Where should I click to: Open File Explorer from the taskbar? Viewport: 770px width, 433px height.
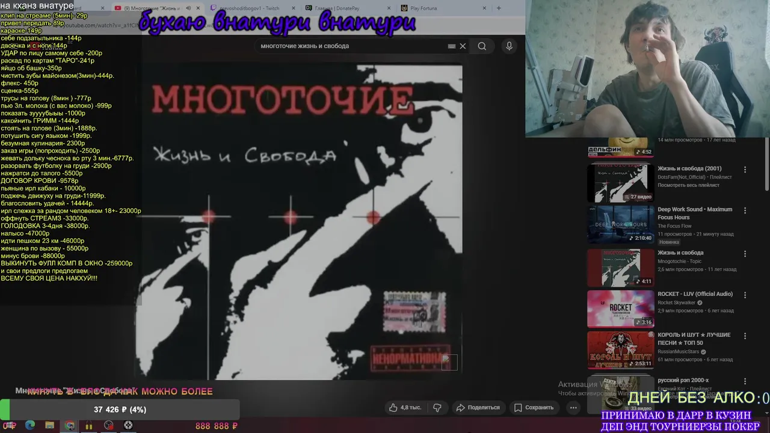click(49, 425)
